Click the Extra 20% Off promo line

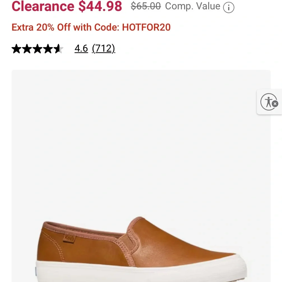(x=91, y=27)
